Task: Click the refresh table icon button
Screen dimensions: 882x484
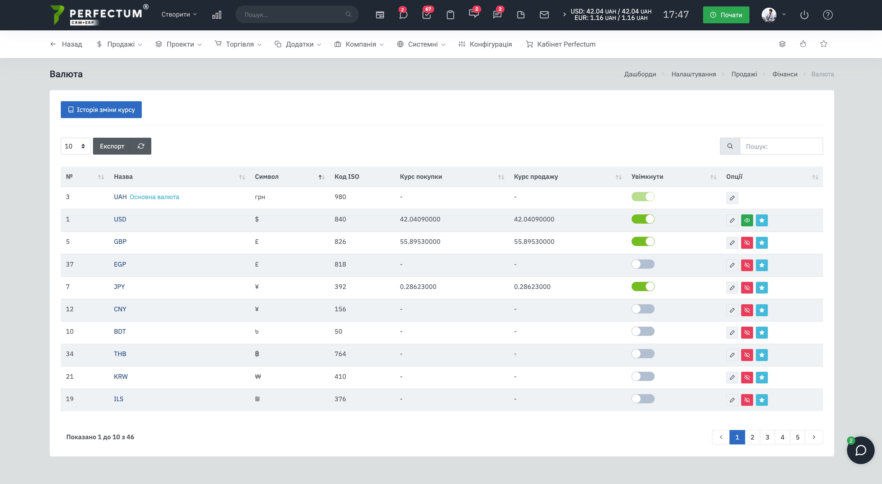Action: [x=141, y=146]
